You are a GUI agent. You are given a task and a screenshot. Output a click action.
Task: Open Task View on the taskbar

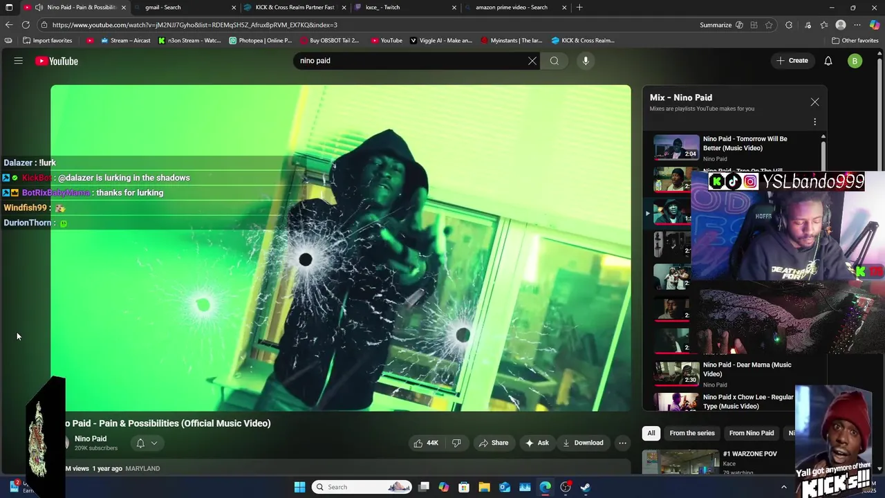coord(424,487)
